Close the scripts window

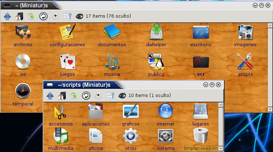coord(218,85)
